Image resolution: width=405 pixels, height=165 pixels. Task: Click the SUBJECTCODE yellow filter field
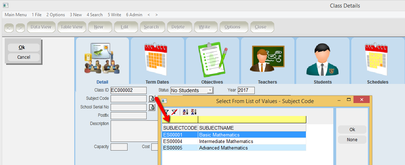pos(180,120)
